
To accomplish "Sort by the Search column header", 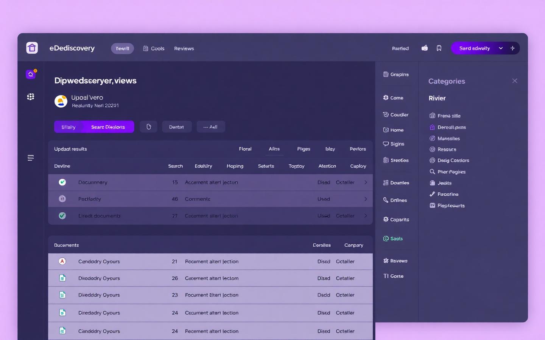I will [175, 166].
